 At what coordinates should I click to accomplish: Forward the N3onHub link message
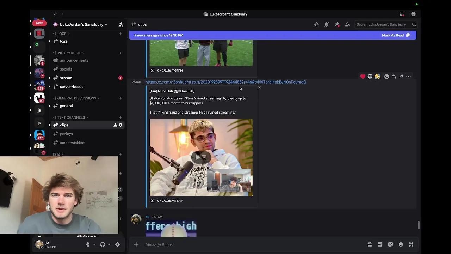coord(401,77)
